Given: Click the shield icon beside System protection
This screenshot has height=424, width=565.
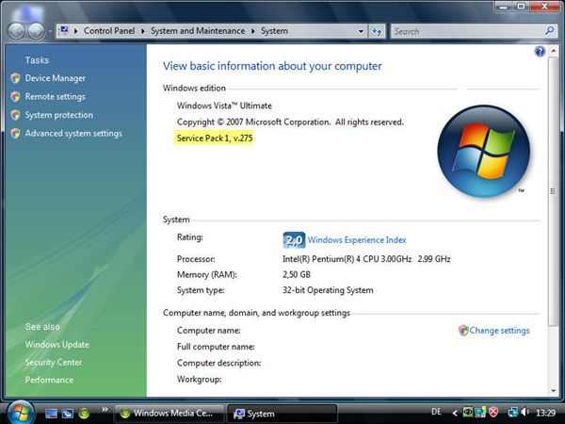Looking at the screenshot, I should [15, 115].
